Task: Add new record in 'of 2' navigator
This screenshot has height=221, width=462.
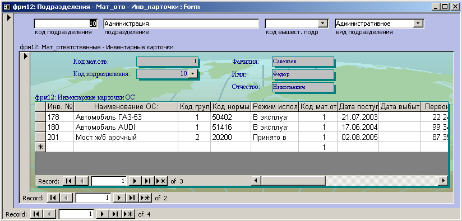Action: coord(145,198)
